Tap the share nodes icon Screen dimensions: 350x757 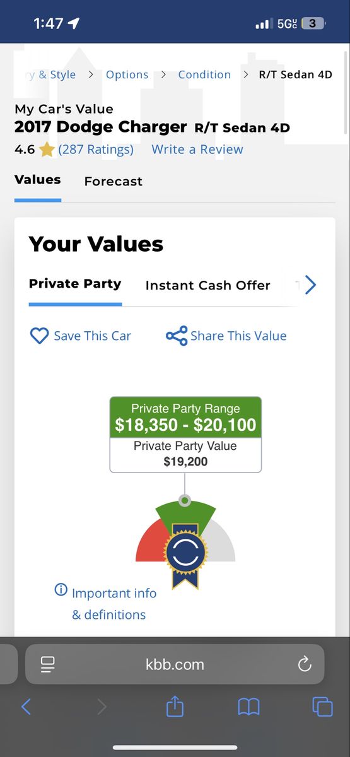[x=177, y=336]
